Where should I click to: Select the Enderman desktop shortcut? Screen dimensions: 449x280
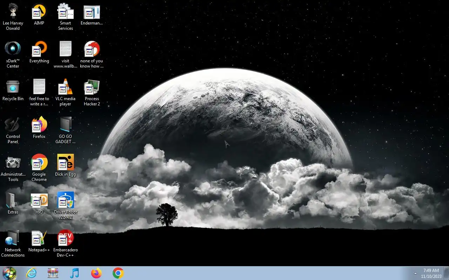click(92, 15)
